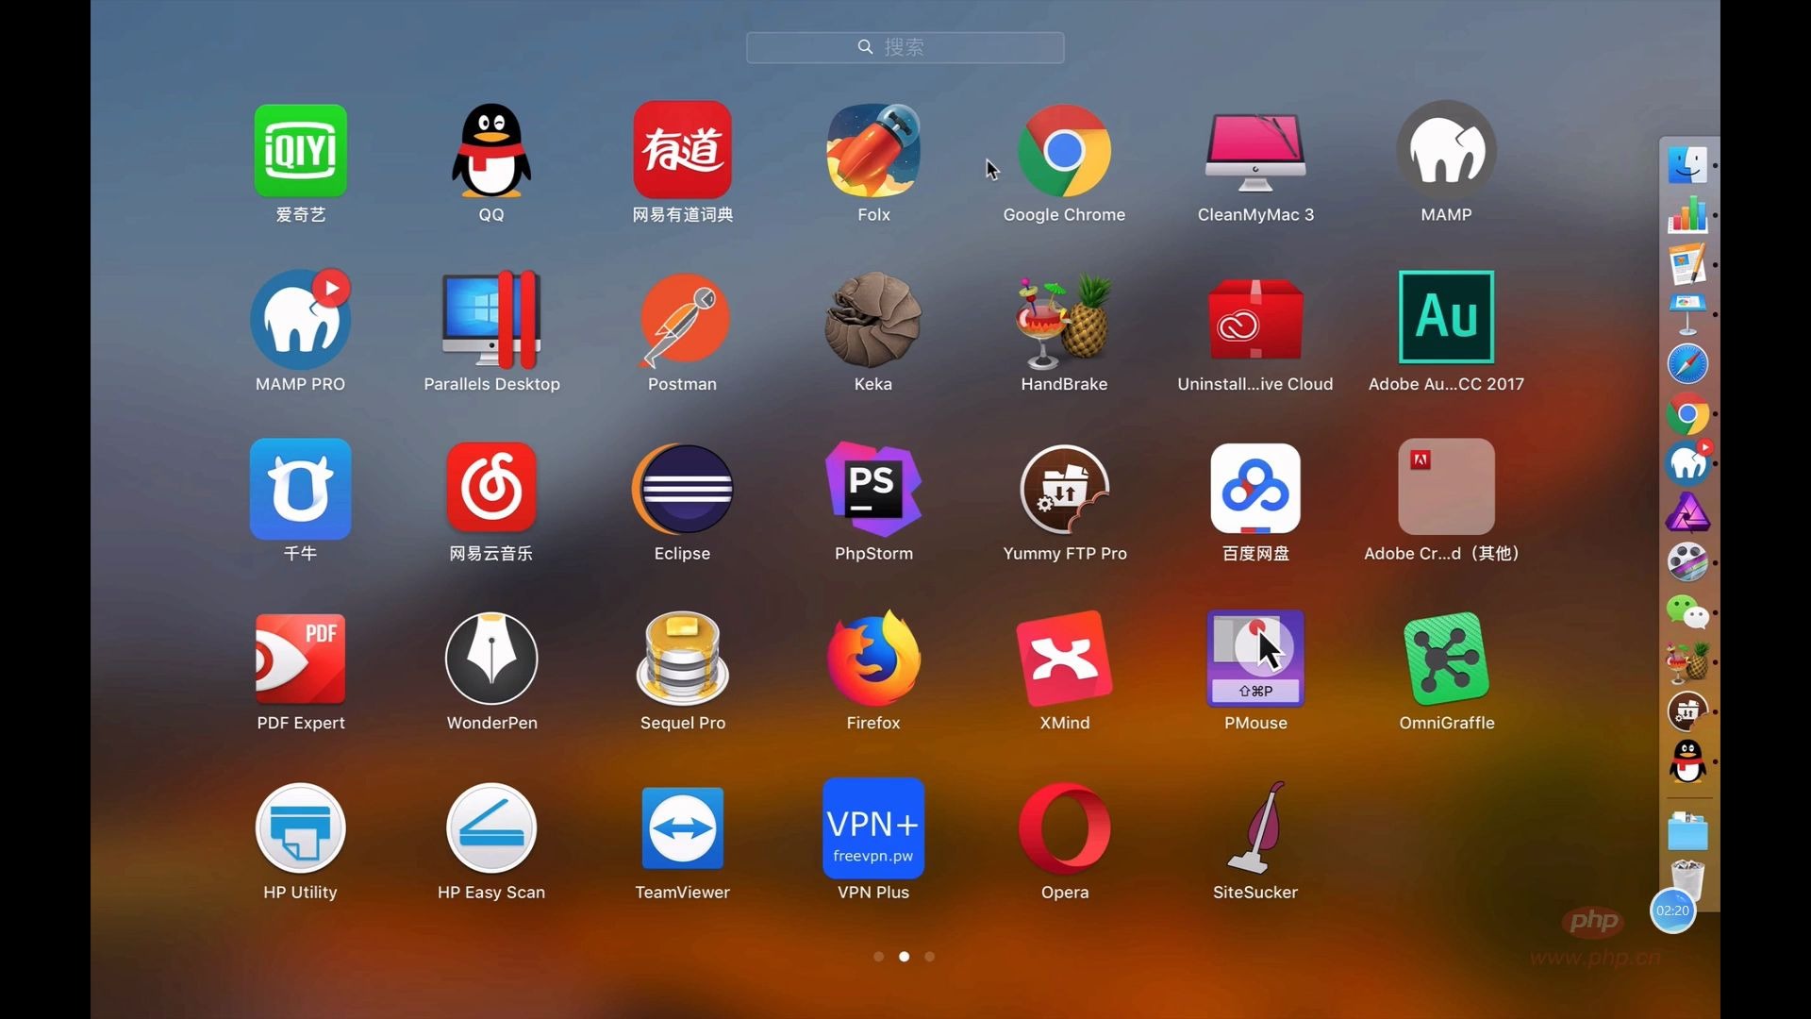Go to the first Launchpad page dot
The width and height of the screenshot is (1811, 1019).
click(x=878, y=957)
